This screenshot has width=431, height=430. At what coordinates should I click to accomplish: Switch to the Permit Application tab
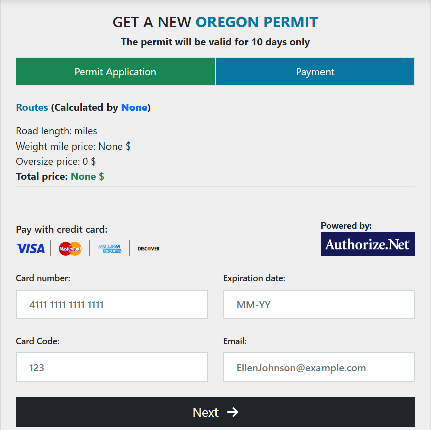[x=116, y=72]
